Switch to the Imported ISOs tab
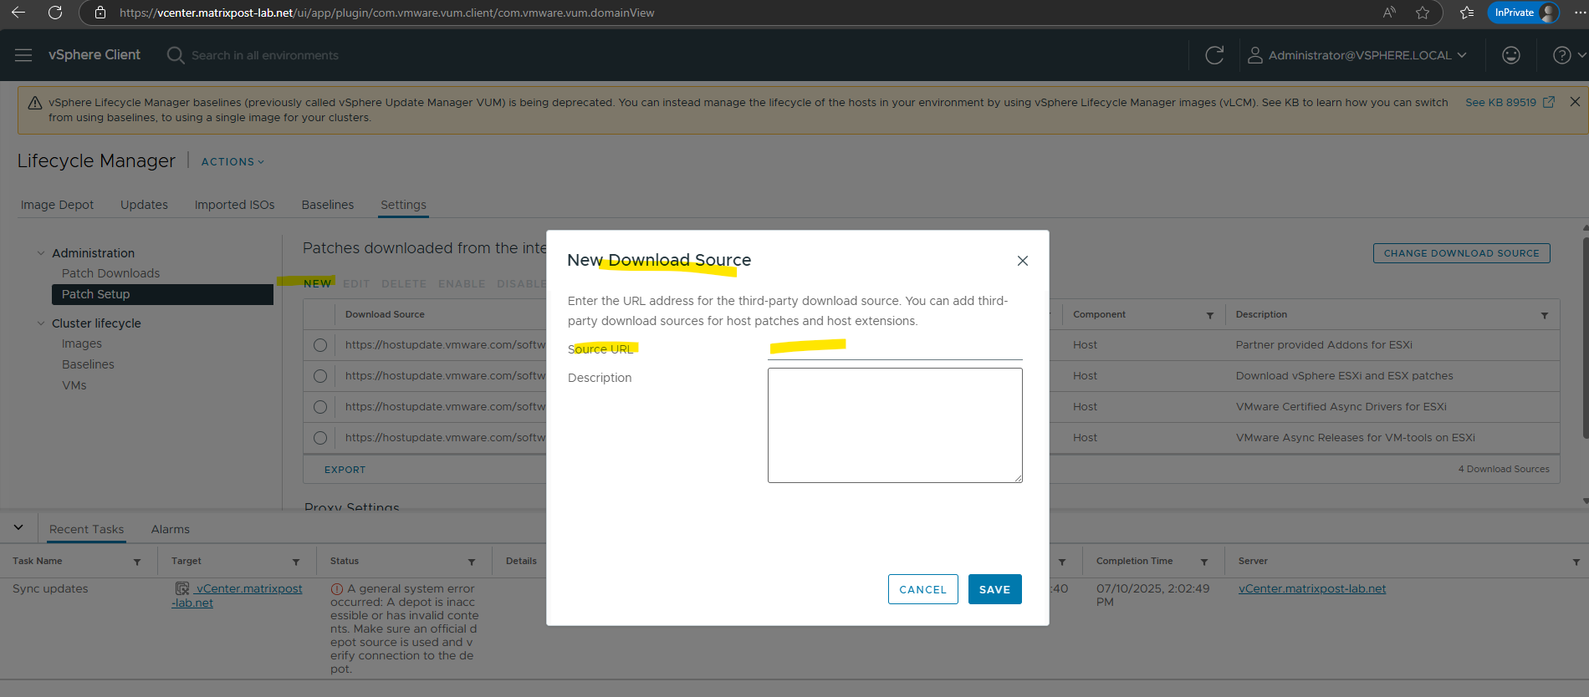 234,205
